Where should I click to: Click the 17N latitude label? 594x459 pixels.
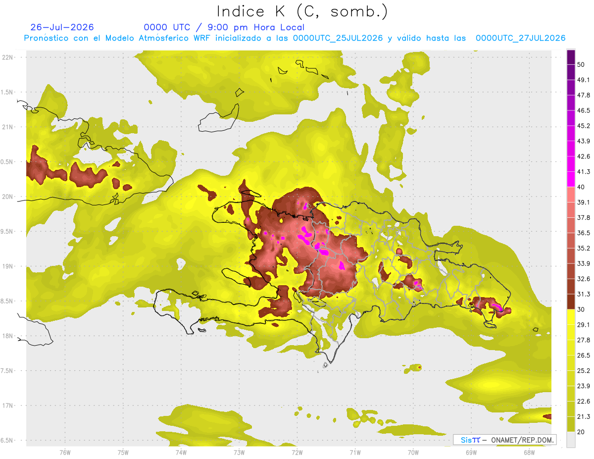[8, 406]
